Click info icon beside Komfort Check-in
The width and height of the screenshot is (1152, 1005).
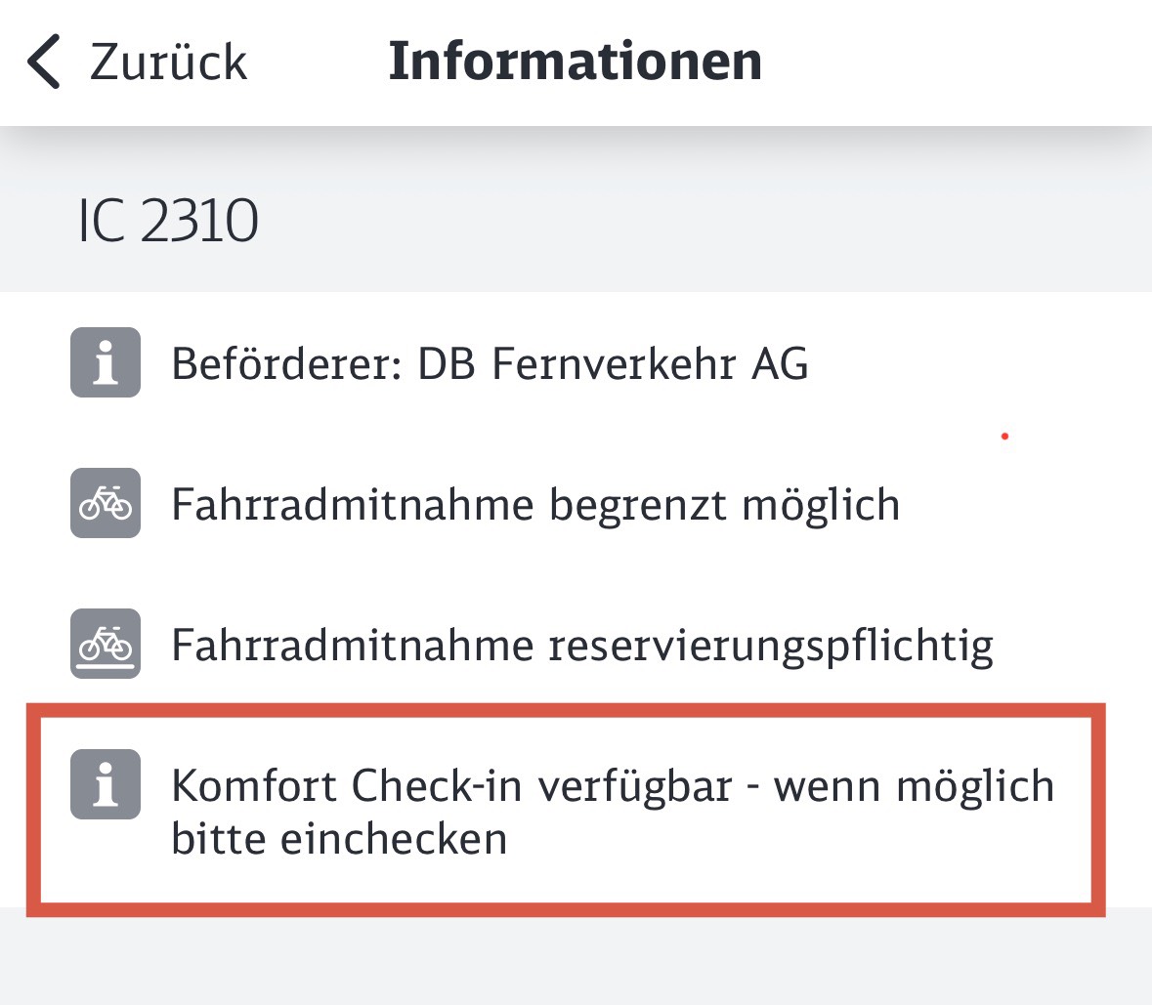(x=106, y=784)
